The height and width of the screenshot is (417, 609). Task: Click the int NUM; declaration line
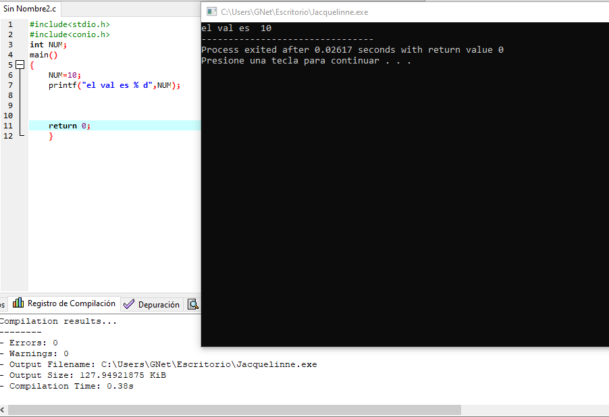(x=48, y=45)
